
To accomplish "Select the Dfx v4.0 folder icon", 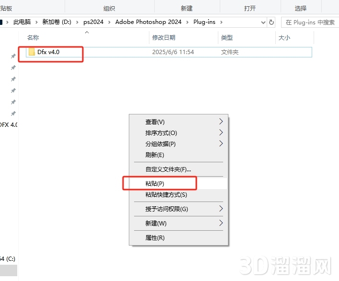I will click(32, 52).
